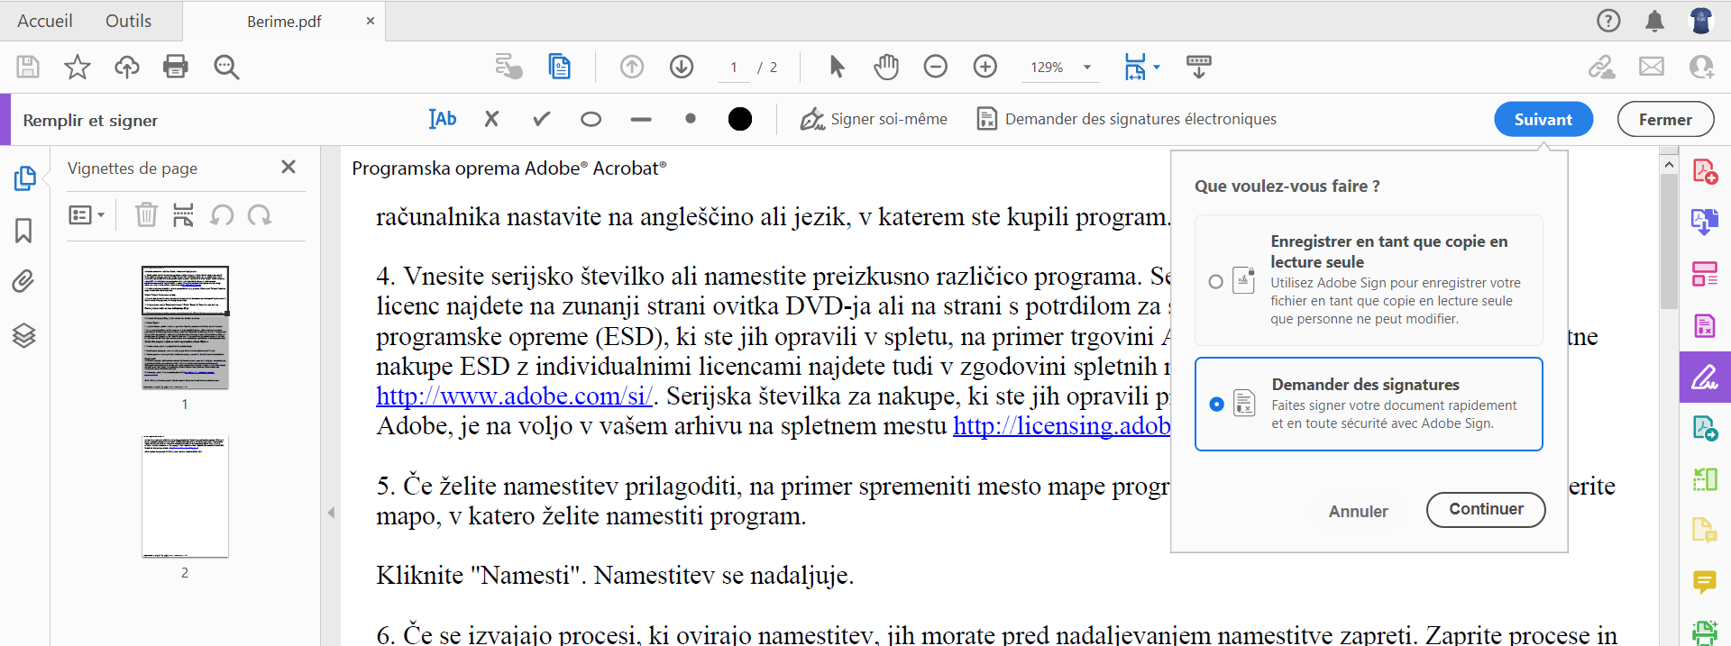Switch to Outils tab
The image size is (1731, 646).
coord(128,21)
